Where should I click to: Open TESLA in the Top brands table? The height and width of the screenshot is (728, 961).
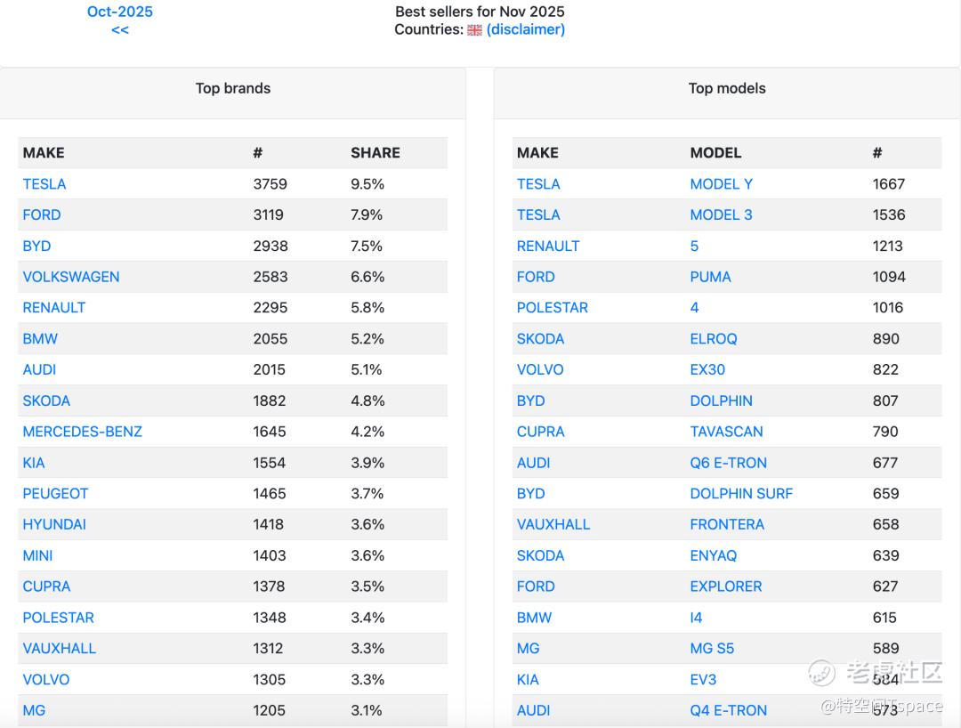pos(44,184)
